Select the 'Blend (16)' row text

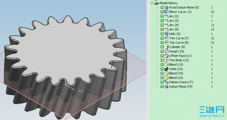tap(176, 78)
